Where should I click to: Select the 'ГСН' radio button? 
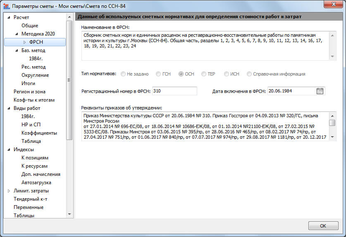coord(158,74)
